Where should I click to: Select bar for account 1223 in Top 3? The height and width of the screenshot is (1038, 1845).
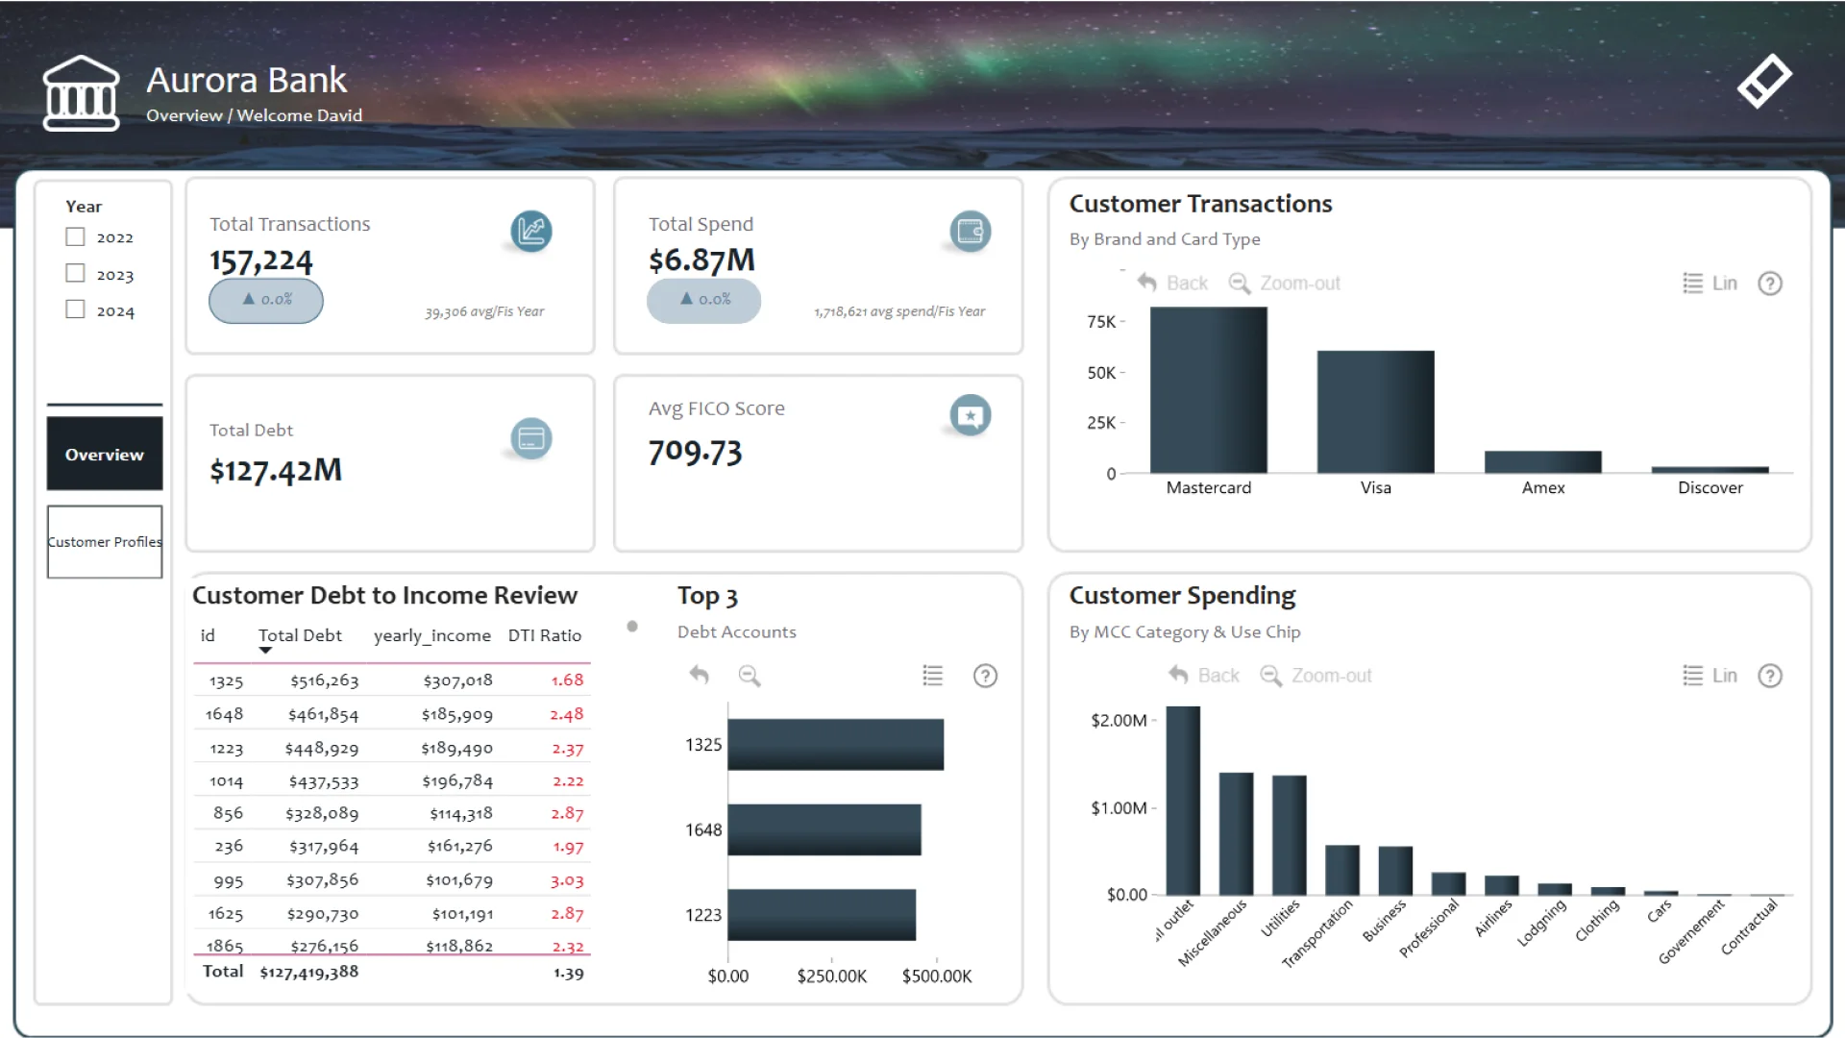click(x=822, y=915)
